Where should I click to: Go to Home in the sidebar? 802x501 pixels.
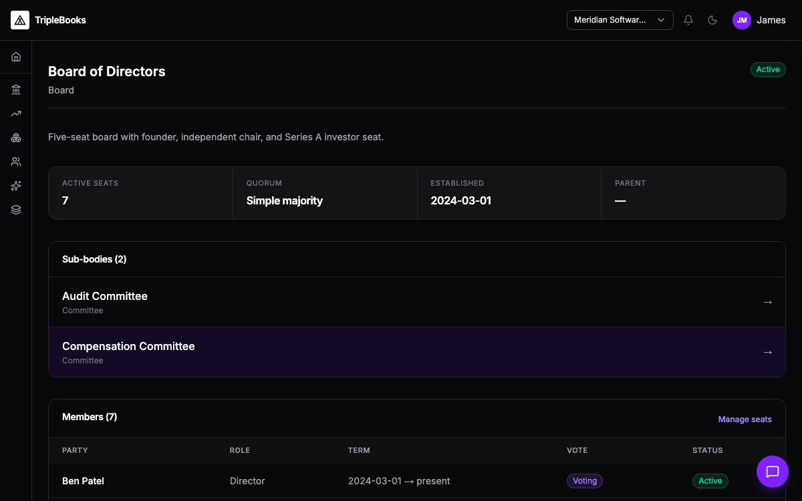16,57
